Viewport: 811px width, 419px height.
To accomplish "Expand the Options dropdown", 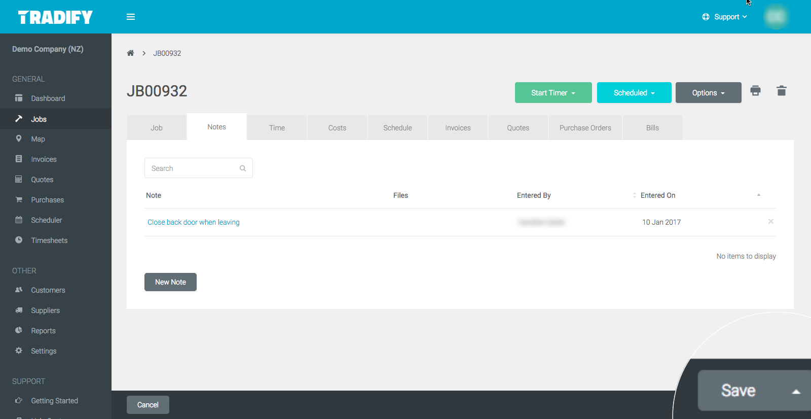I will [x=708, y=93].
